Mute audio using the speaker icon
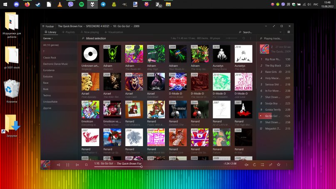This screenshot has height=189, width=336. pos(246,165)
